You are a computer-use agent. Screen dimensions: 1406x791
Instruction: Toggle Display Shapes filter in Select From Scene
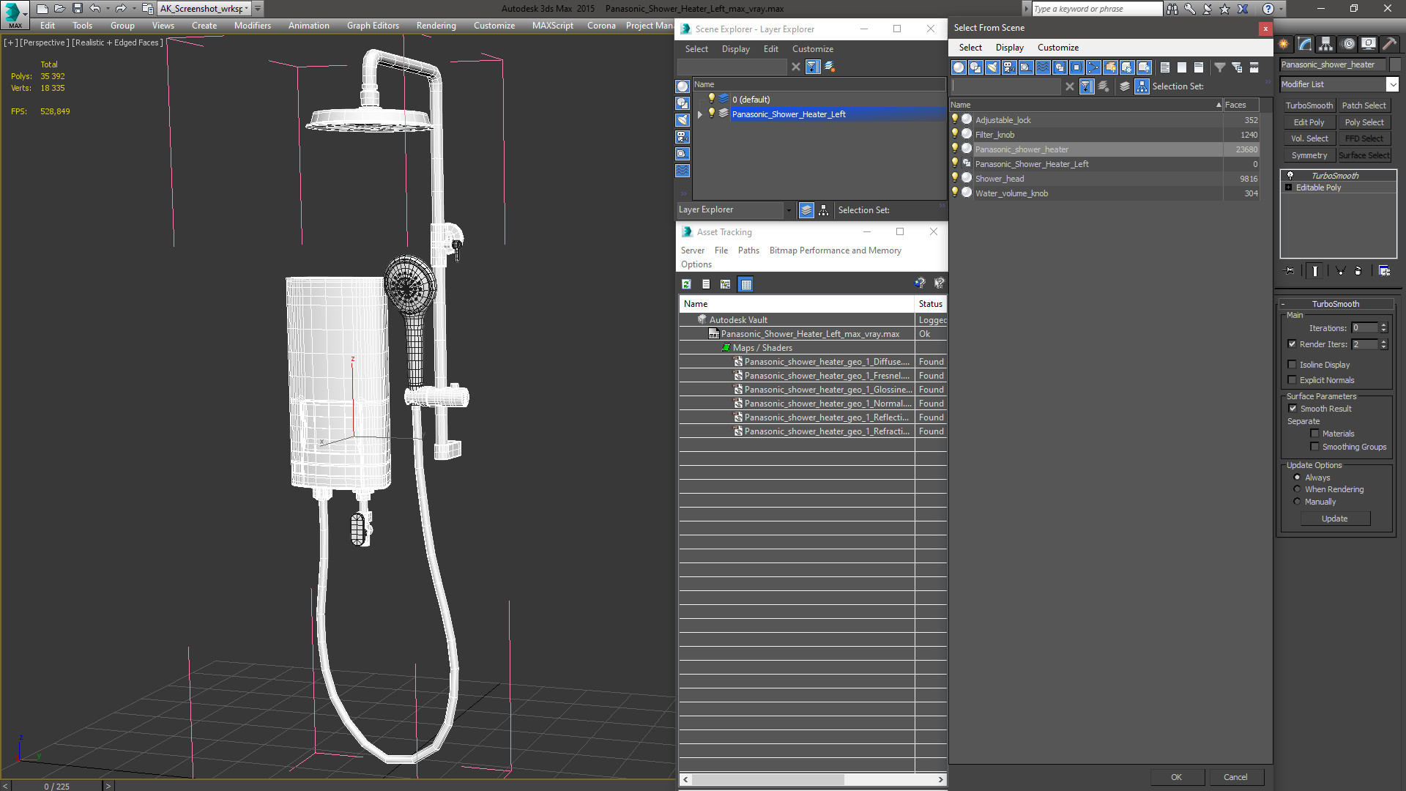pyautogui.click(x=975, y=67)
